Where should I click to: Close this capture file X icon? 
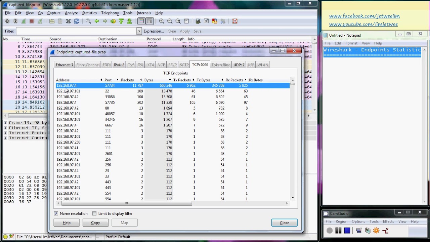click(68, 21)
